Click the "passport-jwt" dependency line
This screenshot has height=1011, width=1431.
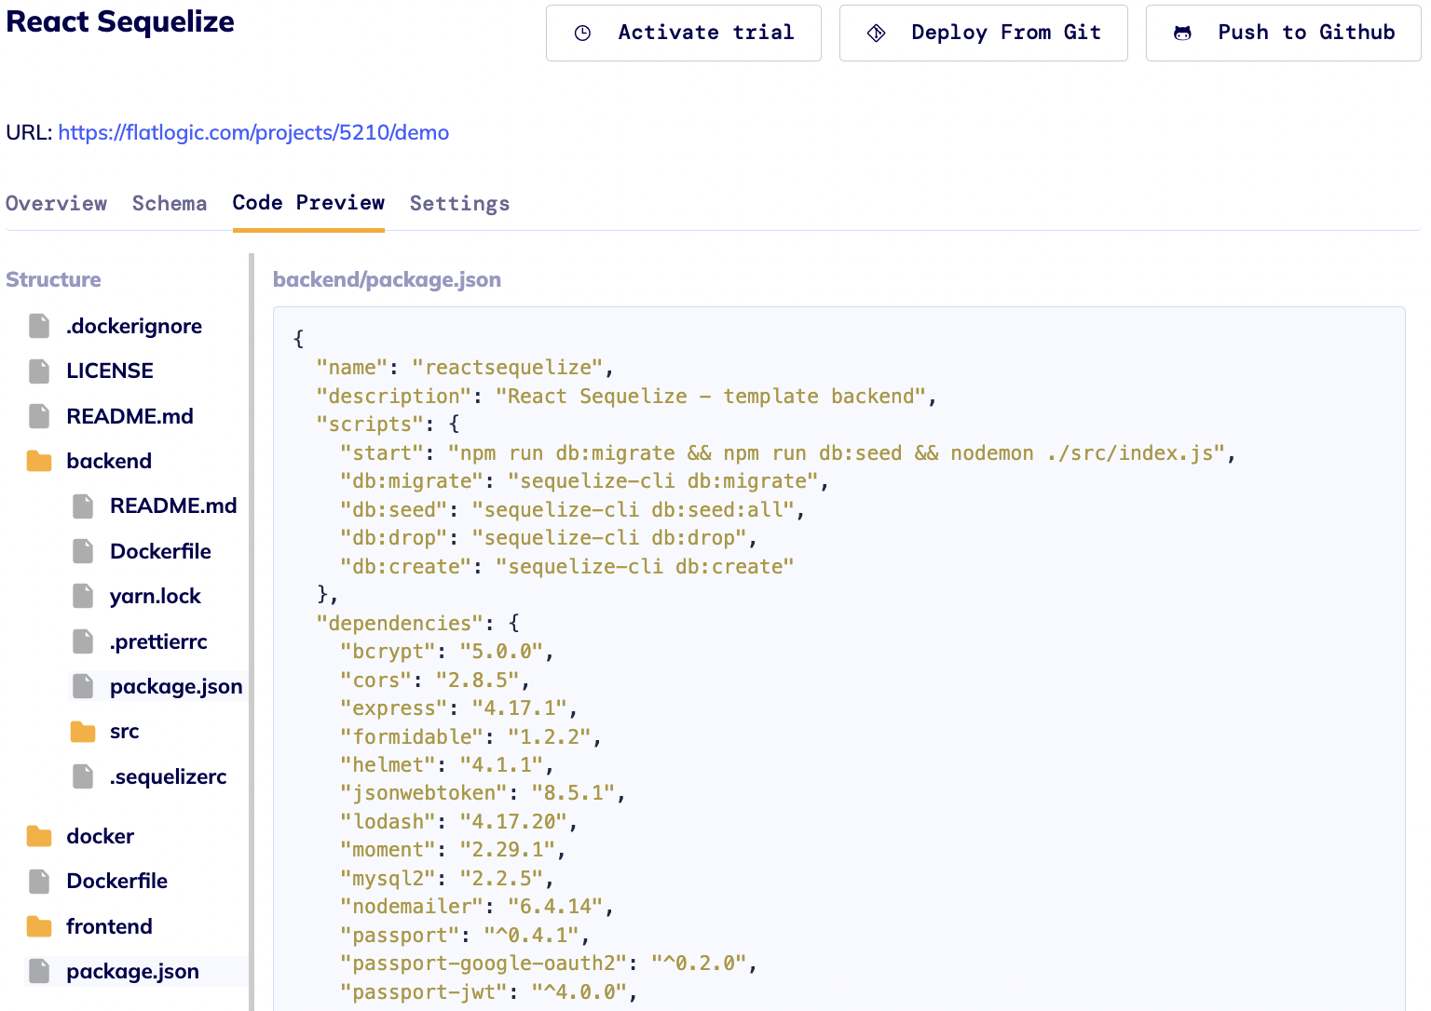click(x=488, y=992)
